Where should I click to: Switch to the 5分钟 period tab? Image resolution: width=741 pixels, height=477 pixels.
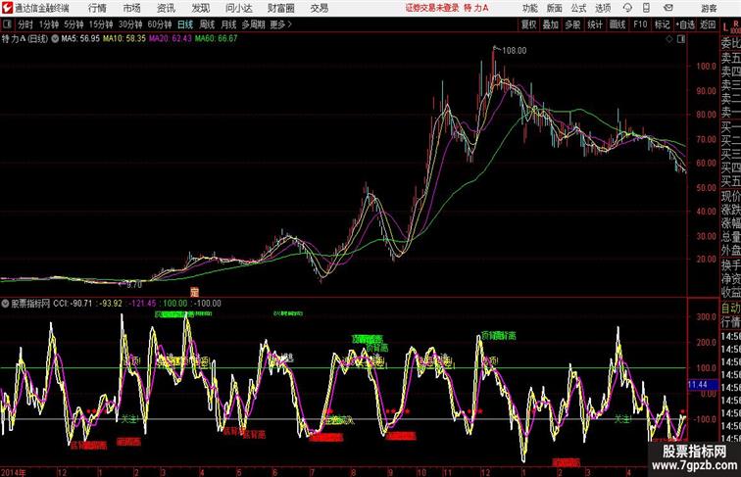point(74,24)
